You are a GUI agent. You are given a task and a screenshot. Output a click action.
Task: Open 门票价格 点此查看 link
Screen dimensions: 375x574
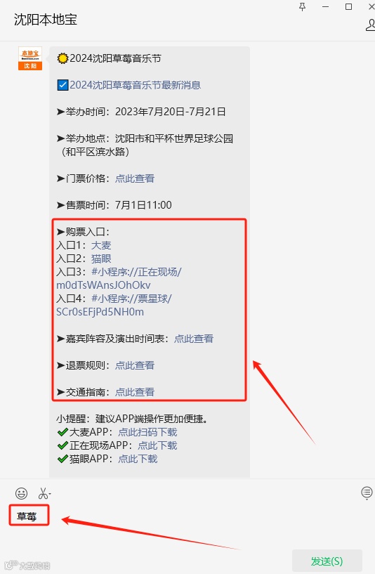[x=135, y=178]
